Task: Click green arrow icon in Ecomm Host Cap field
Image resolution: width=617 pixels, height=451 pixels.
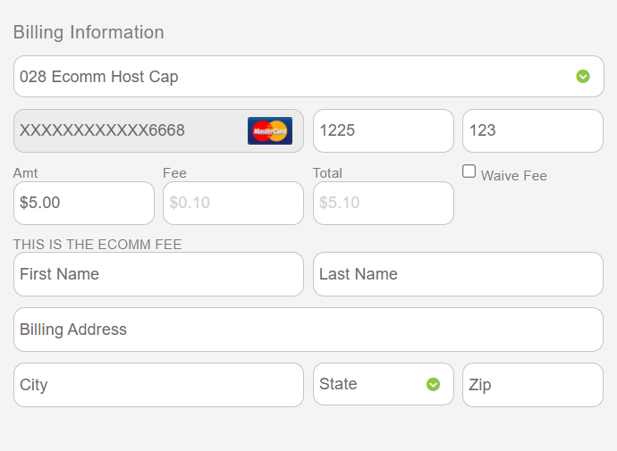Action: [x=583, y=77]
